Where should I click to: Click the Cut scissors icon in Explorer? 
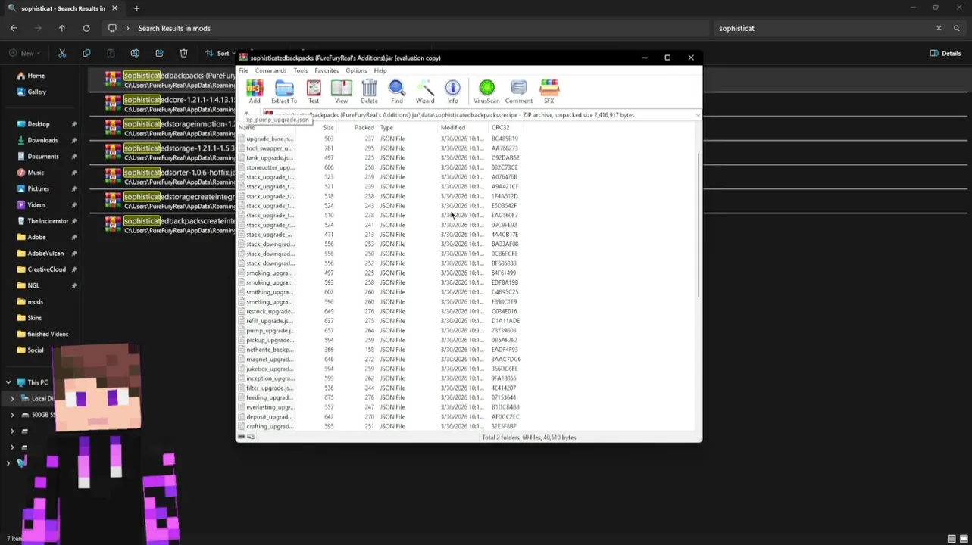tap(62, 53)
